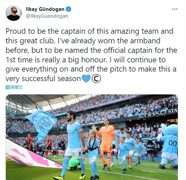Click the words "very successful season"
This screenshot has height=180, width=186.
click(43, 78)
